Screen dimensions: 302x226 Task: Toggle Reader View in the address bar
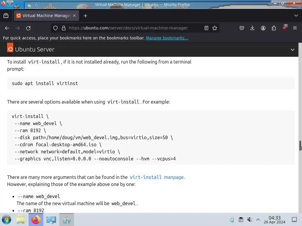(x=206, y=28)
